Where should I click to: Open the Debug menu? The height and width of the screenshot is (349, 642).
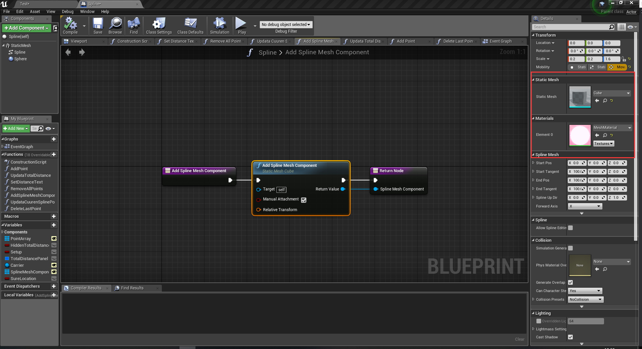[x=67, y=11]
